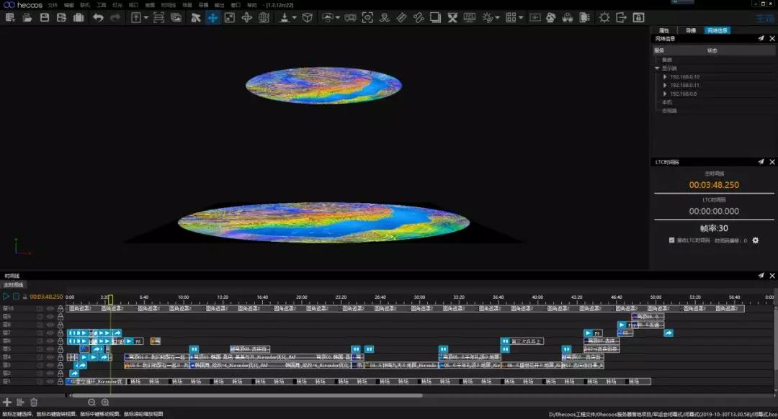
Task: Switch to the properties tab in right panel
Action: click(x=664, y=31)
